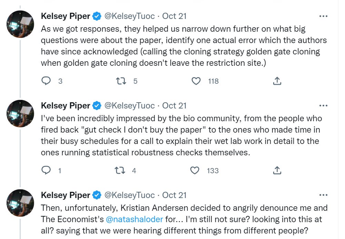Open more options on first tweet

(323, 16)
